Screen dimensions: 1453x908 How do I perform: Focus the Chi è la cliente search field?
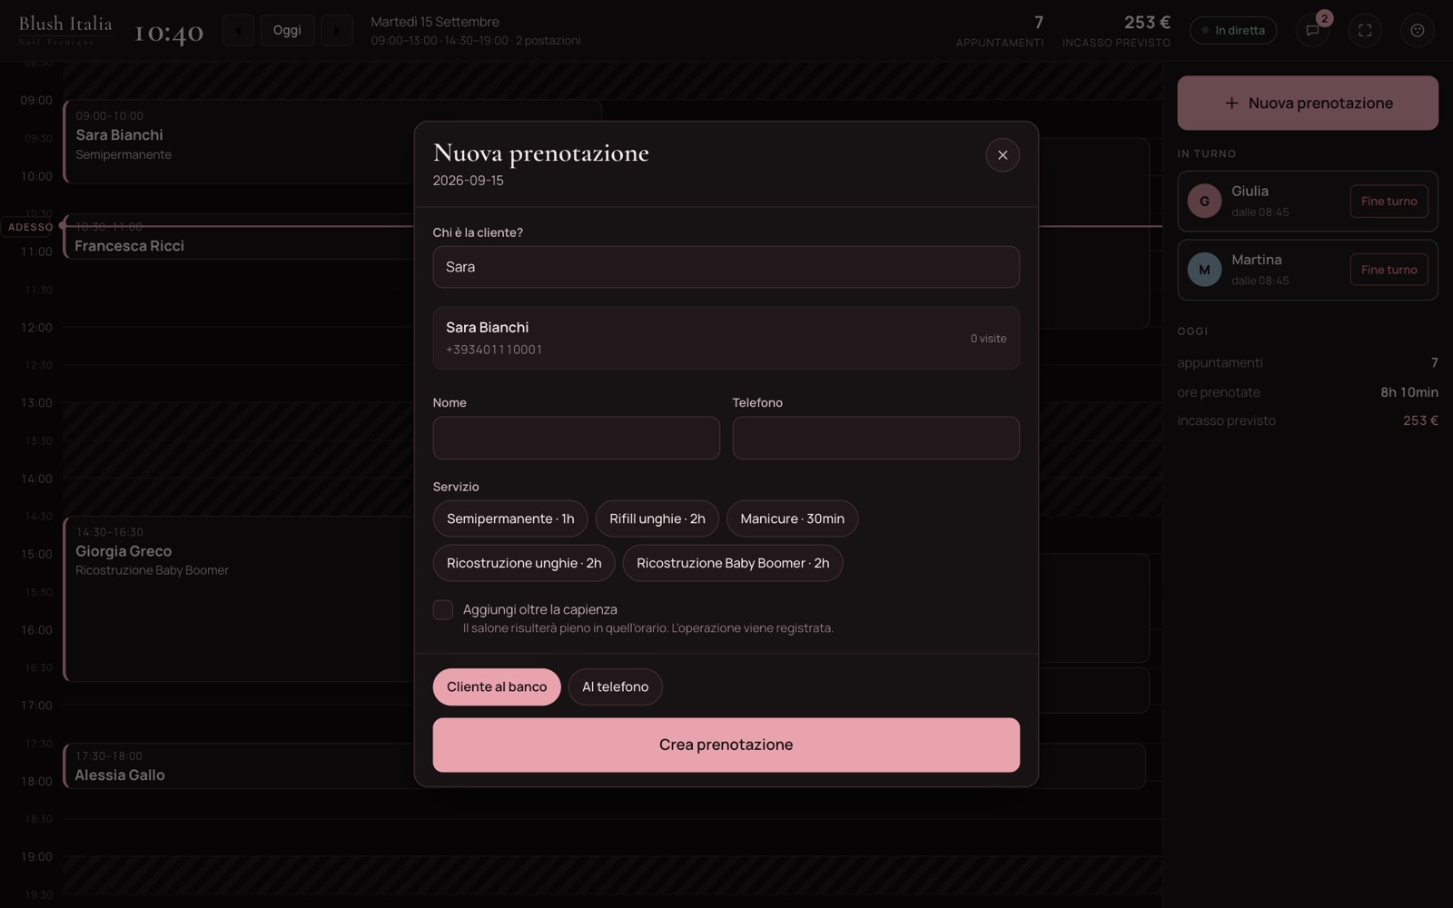726,267
